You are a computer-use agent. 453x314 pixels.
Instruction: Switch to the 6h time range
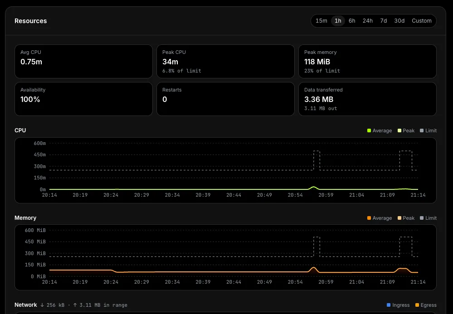click(x=352, y=21)
